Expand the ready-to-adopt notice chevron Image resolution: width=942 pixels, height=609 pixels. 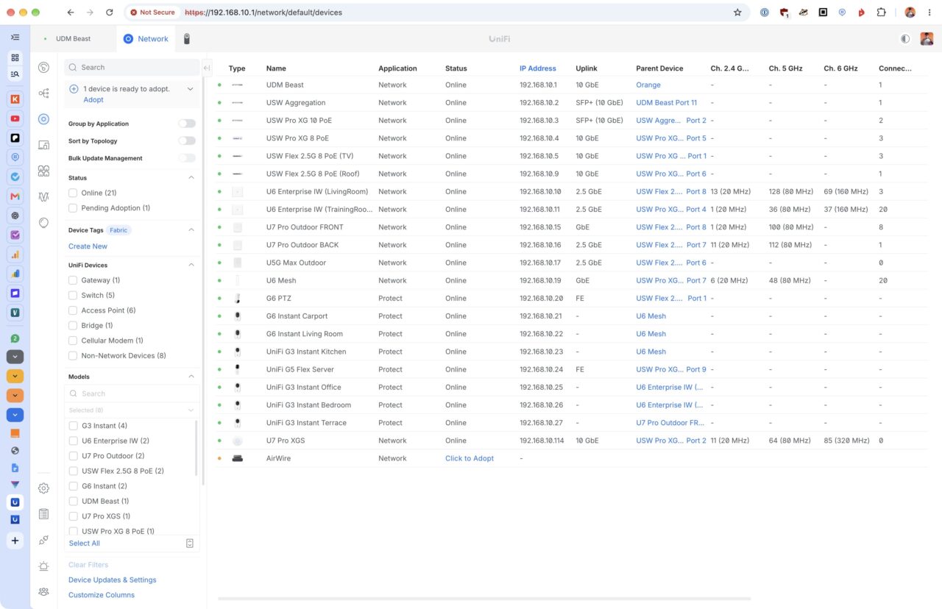coord(191,89)
